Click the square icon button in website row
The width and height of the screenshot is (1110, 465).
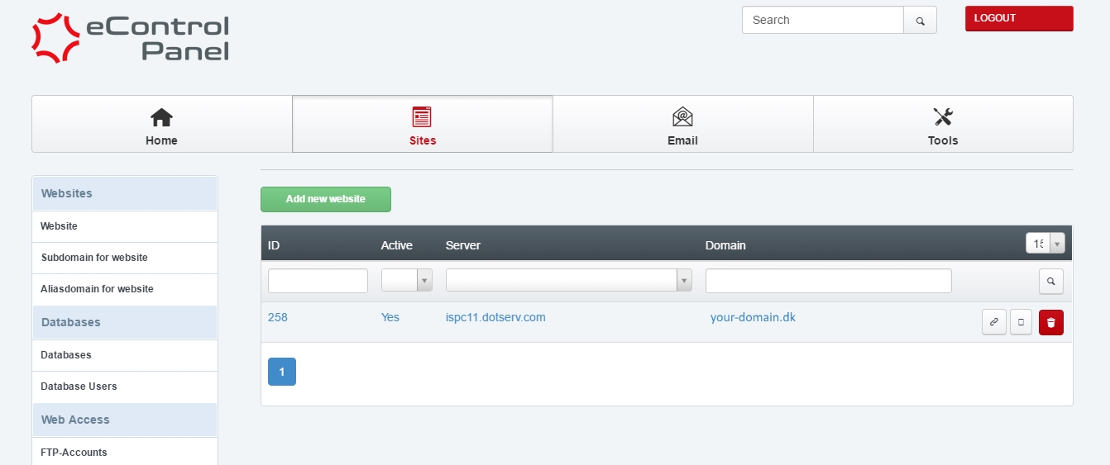1021,322
